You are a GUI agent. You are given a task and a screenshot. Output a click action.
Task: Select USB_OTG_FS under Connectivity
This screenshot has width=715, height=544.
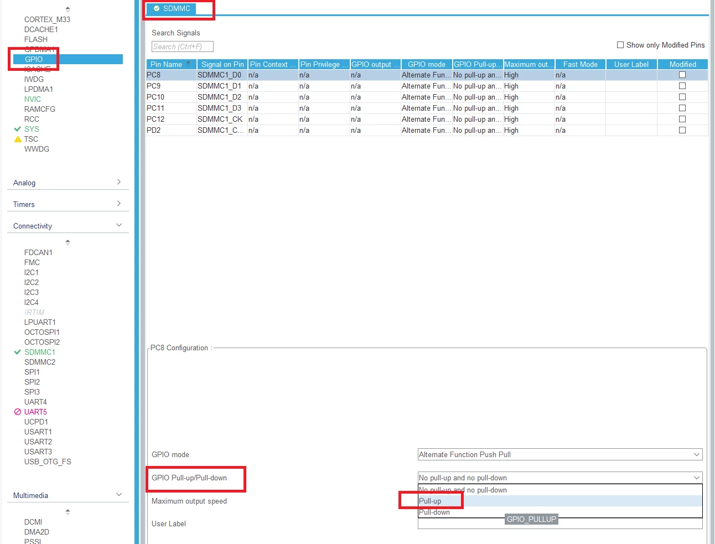tap(48, 462)
